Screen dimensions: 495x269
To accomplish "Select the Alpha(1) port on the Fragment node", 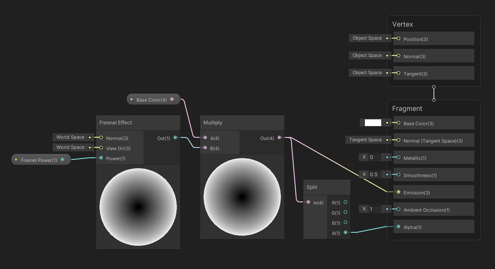I will tap(399, 226).
